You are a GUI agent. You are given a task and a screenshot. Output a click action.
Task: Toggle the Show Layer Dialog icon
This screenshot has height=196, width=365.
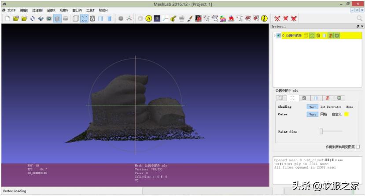pos(57,18)
